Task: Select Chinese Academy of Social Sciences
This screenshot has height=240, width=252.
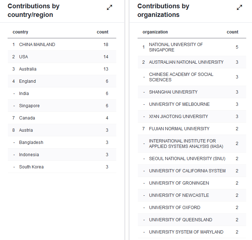Action: pos(181,77)
